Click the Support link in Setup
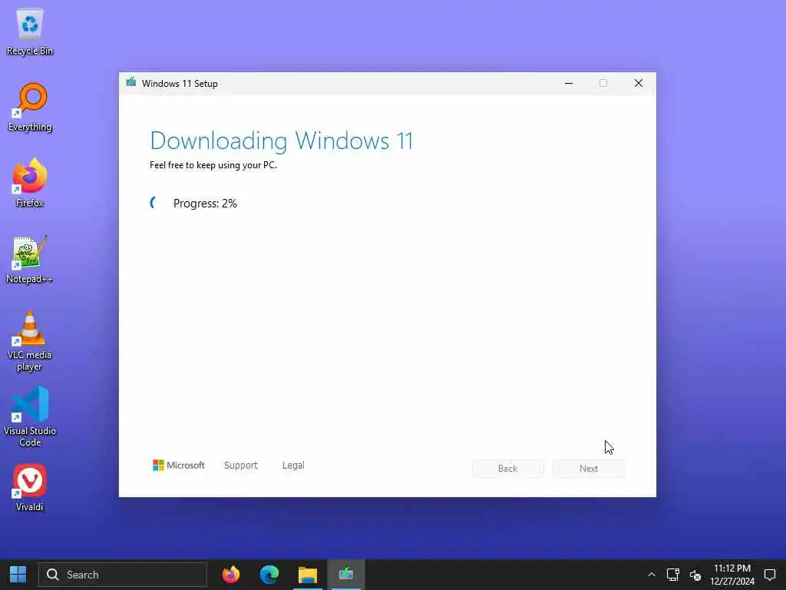Viewport: 786px width, 590px height. pos(240,465)
